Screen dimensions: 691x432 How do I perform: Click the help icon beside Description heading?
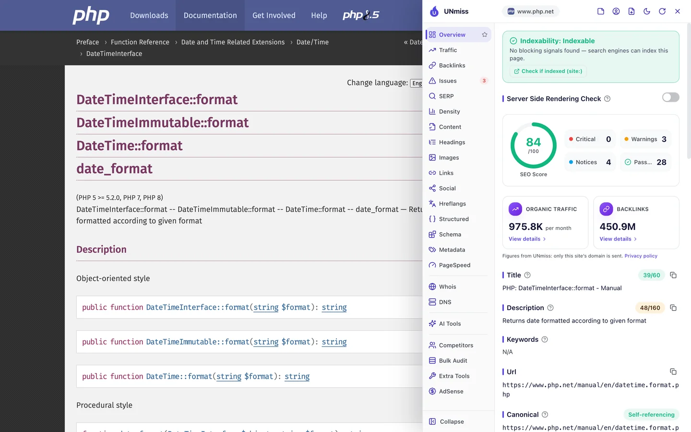[550, 308]
